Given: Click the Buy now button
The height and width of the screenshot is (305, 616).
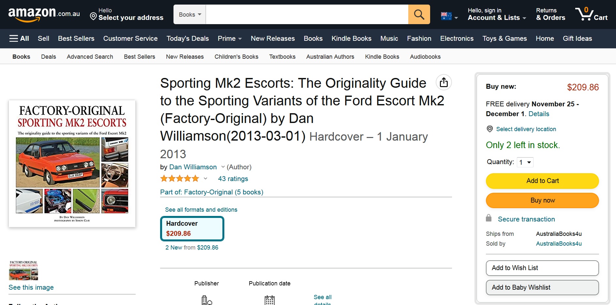Looking at the screenshot, I should [x=542, y=200].
